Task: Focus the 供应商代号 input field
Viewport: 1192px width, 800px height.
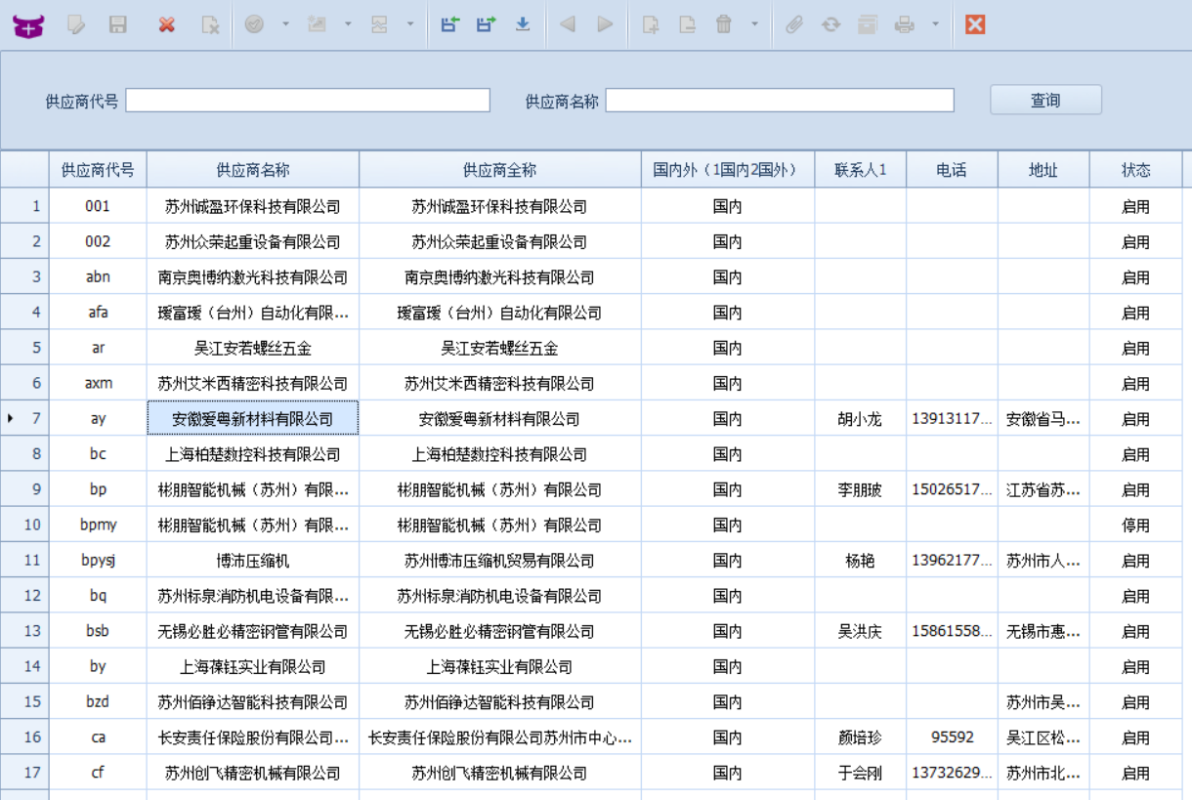Action: click(308, 101)
